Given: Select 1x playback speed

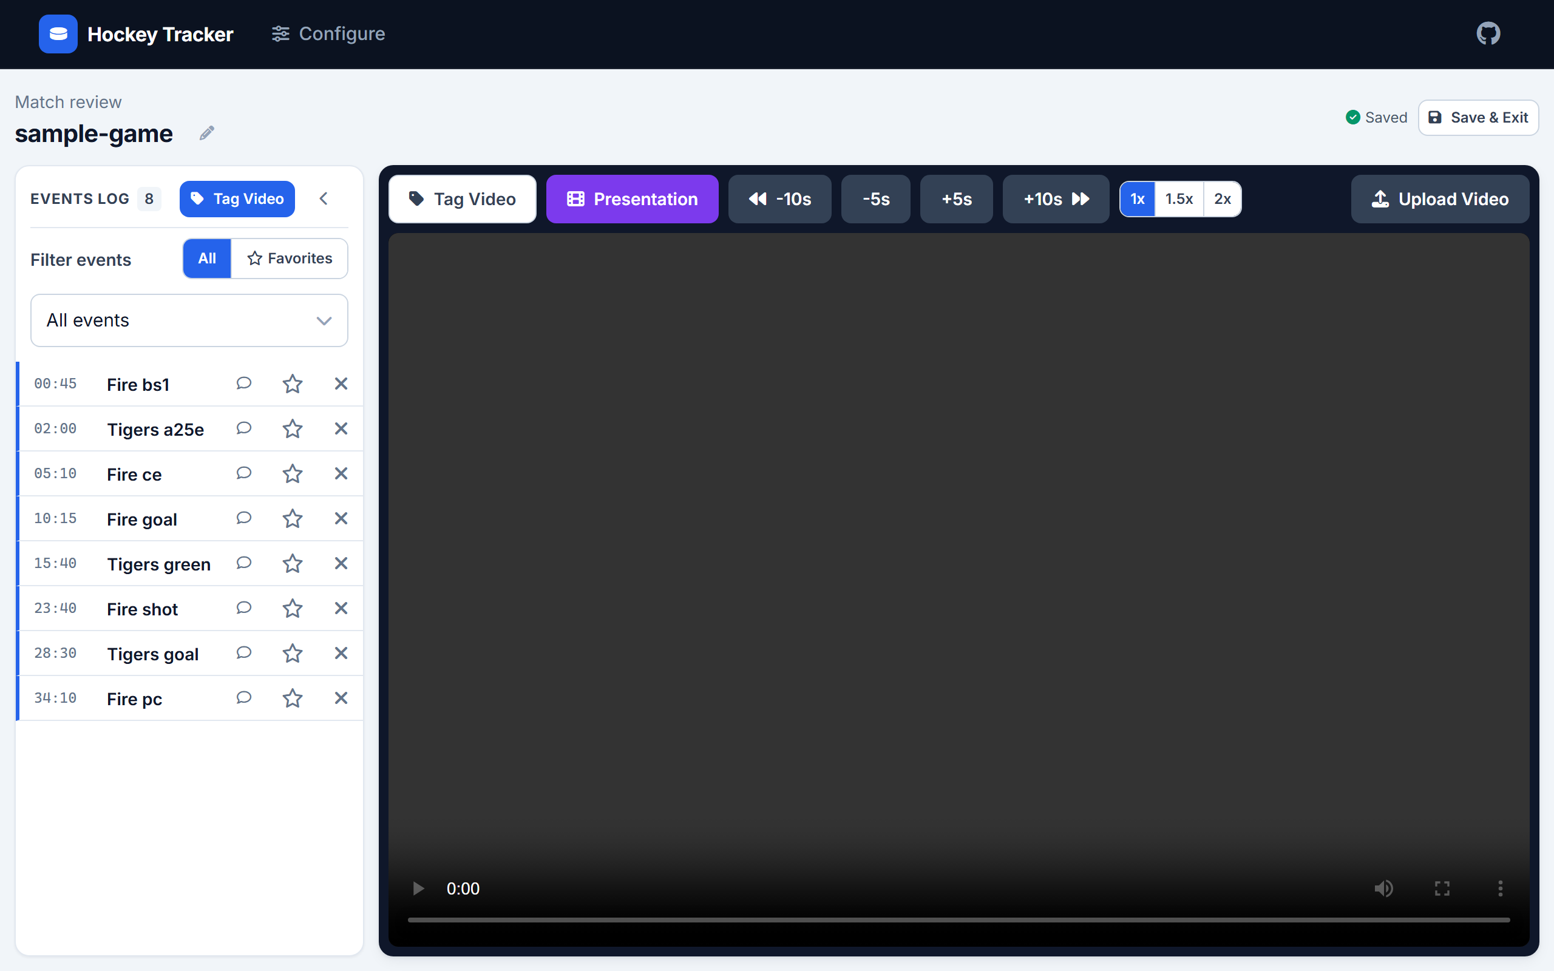Looking at the screenshot, I should click(x=1137, y=199).
